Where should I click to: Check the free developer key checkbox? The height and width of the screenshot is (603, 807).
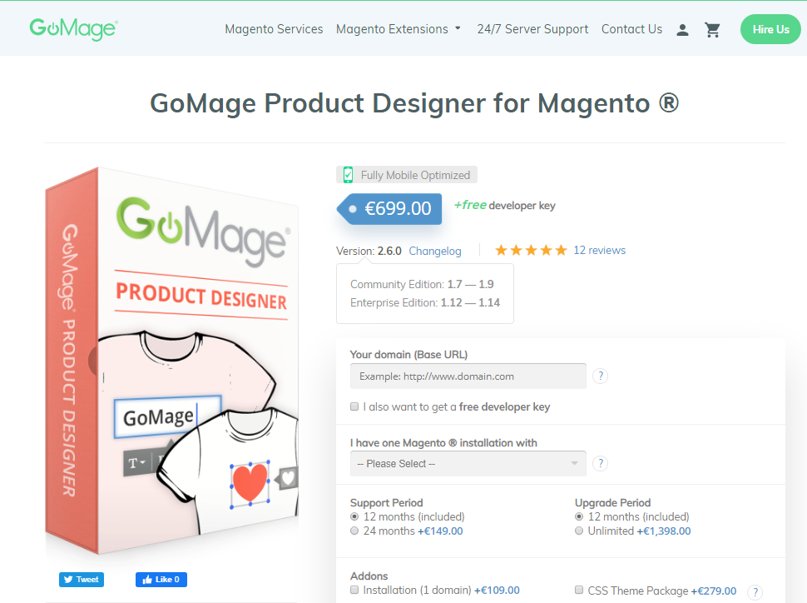[x=354, y=406]
